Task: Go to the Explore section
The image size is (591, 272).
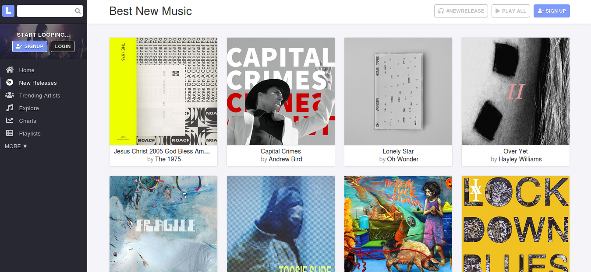Action: [29, 108]
